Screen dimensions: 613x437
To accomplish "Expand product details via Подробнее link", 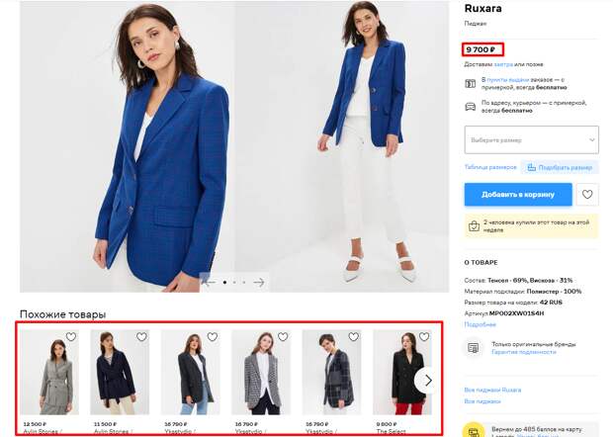I will (x=481, y=324).
